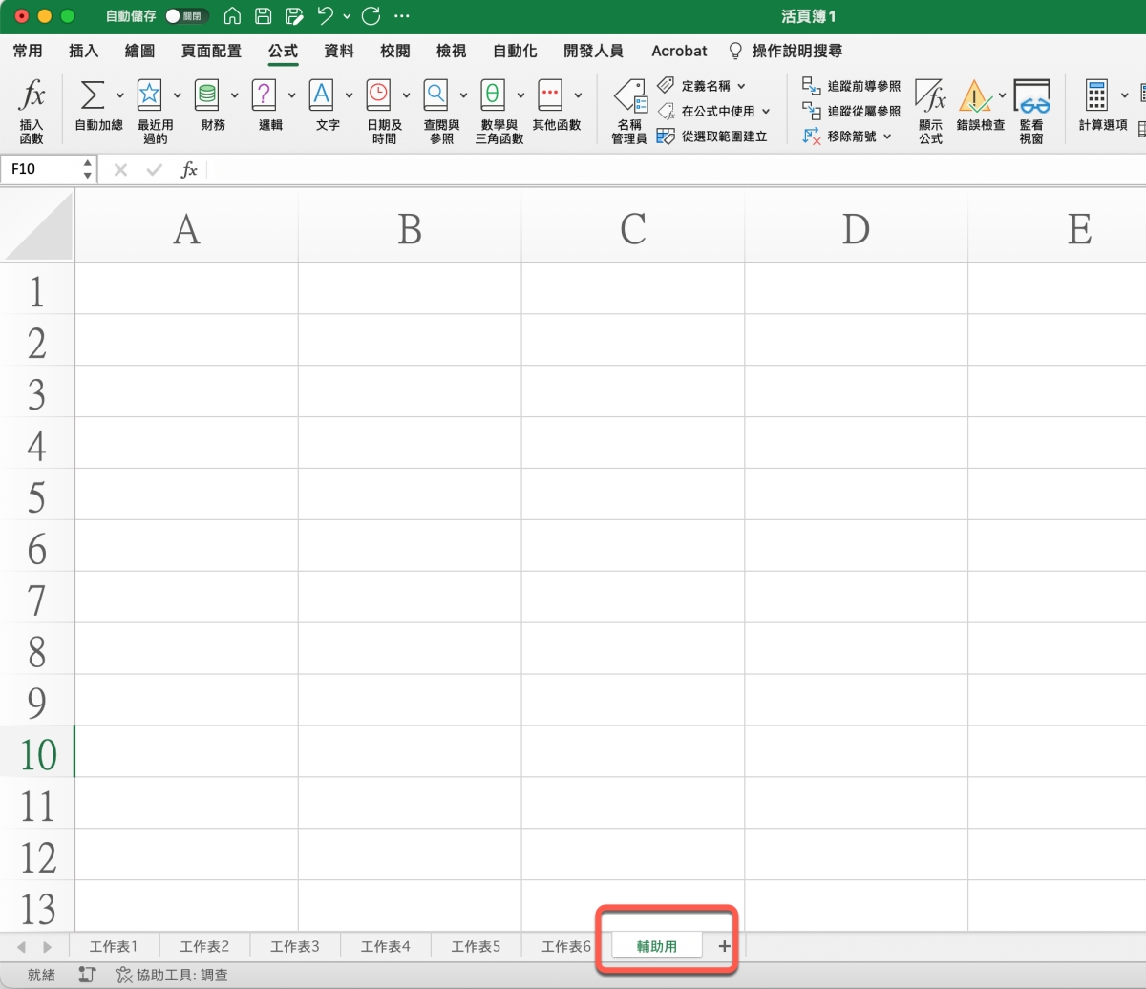Image resolution: width=1146 pixels, height=989 pixels.
Task: Open 監看視窗 glasses icon
Action: (x=1032, y=95)
